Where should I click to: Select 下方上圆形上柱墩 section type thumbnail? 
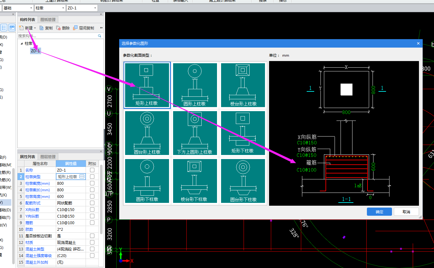(x=195, y=133)
